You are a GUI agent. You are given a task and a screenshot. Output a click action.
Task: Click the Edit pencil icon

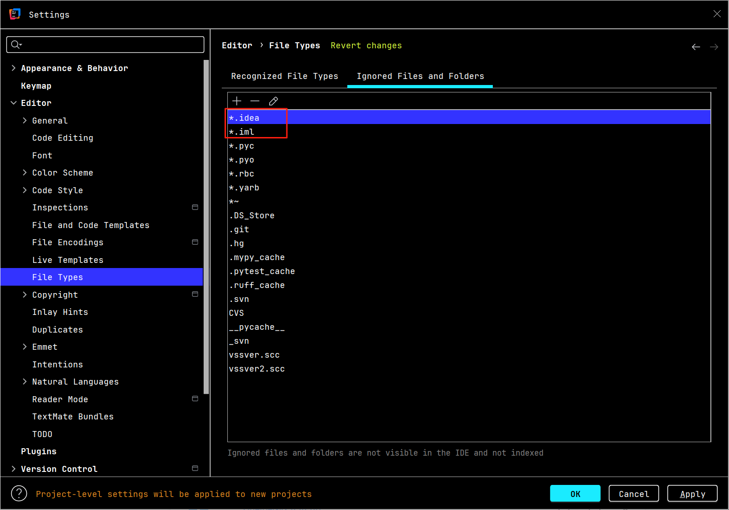pos(273,101)
